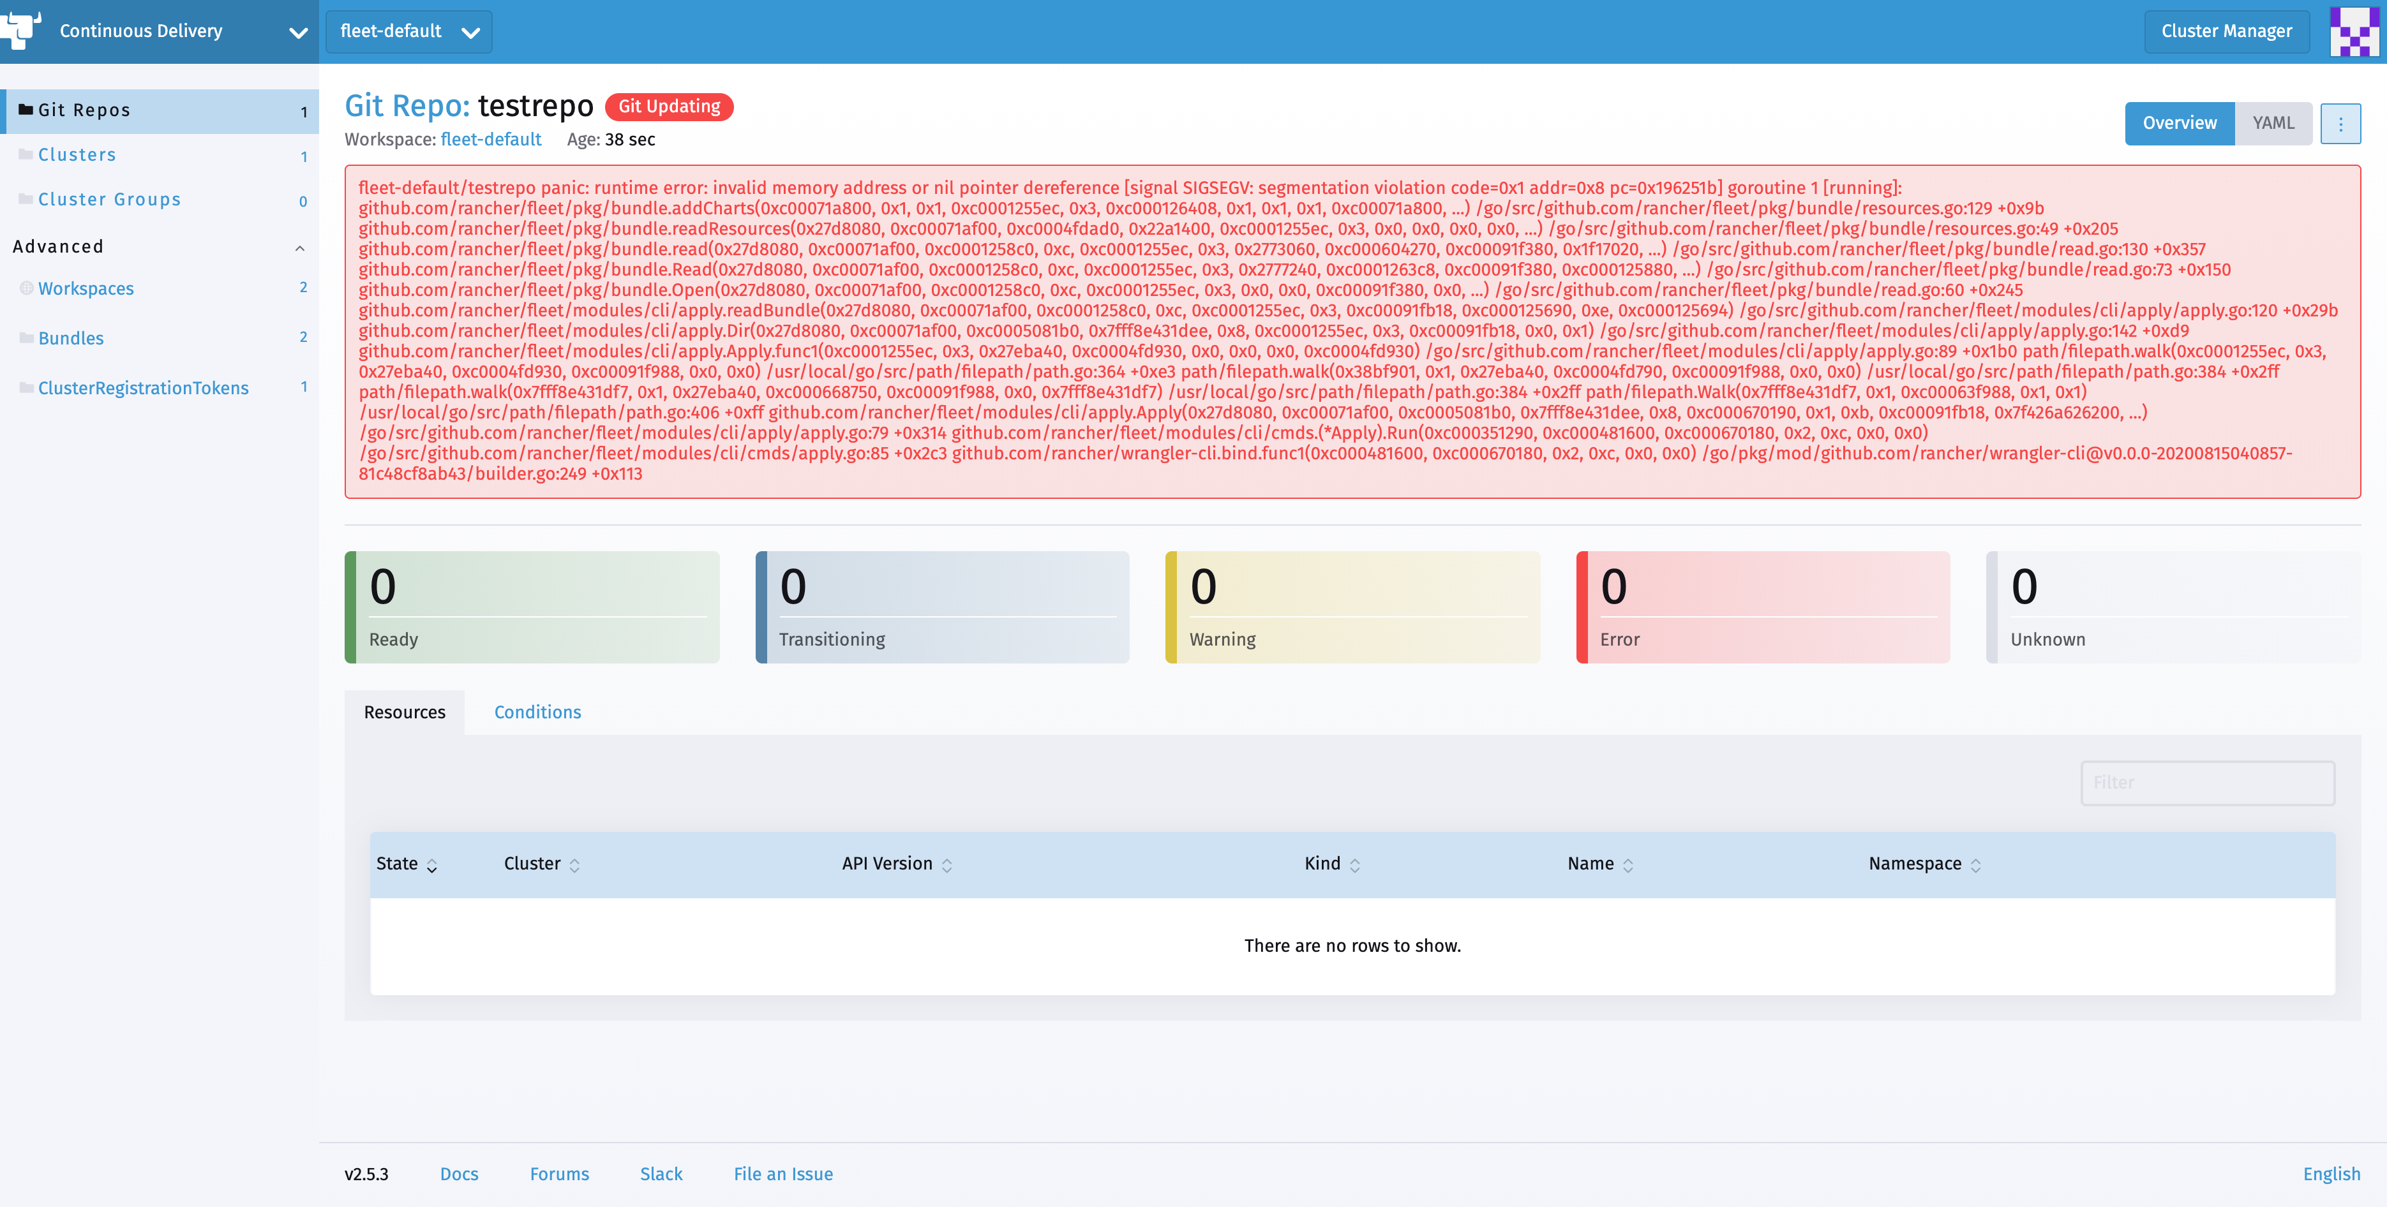The height and width of the screenshot is (1207, 2387).
Task: Open the three-dot actions menu
Action: pyautogui.click(x=2342, y=122)
